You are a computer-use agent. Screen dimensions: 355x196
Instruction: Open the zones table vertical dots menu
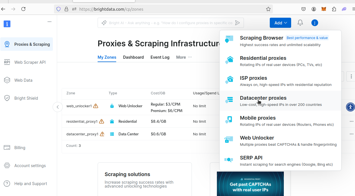point(351,76)
